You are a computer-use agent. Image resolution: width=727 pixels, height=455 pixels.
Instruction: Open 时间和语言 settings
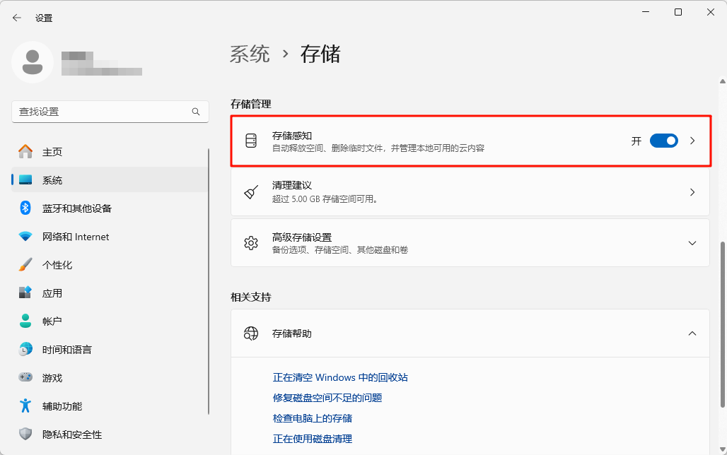tap(66, 350)
